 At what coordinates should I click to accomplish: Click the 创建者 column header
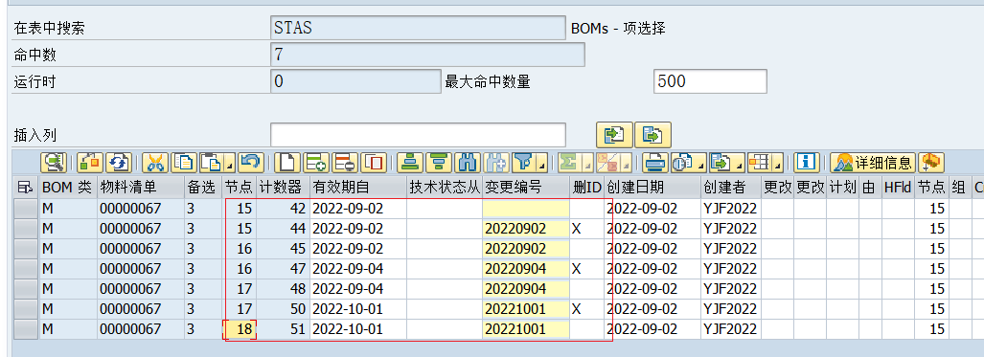(x=730, y=187)
